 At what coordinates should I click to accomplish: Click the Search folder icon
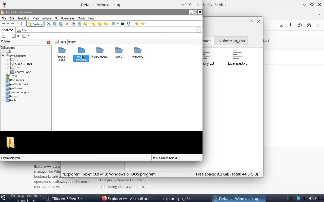coord(85,24)
